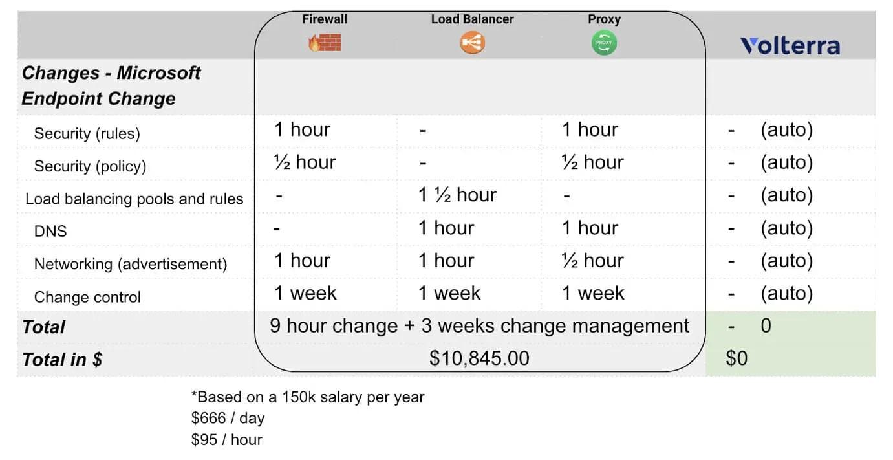
Task: Click the green $0 Volterra total cell
Action: pyautogui.click(x=736, y=358)
